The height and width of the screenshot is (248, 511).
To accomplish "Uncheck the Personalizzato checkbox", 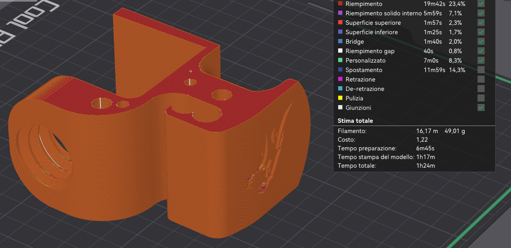I will (x=481, y=61).
